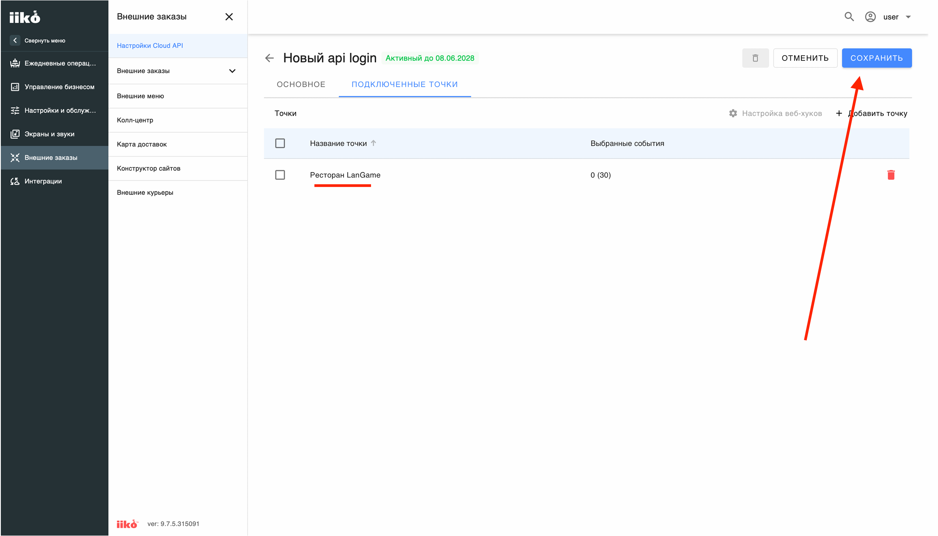The width and height of the screenshot is (938, 536).
Task: Open the user dropdown arrow
Action: [908, 17]
